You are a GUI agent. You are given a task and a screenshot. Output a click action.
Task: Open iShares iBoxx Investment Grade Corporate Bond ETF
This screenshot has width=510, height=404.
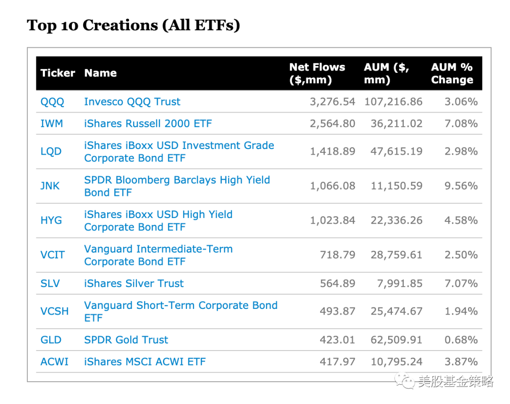(179, 152)
